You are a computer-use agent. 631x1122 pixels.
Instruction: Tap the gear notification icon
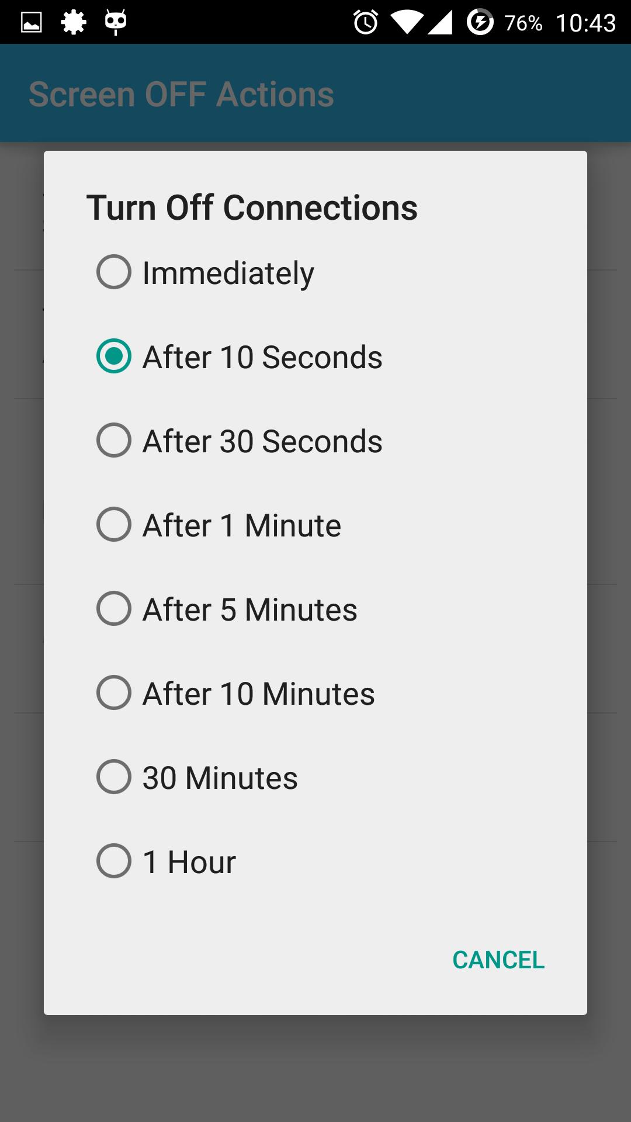[74, 23]
